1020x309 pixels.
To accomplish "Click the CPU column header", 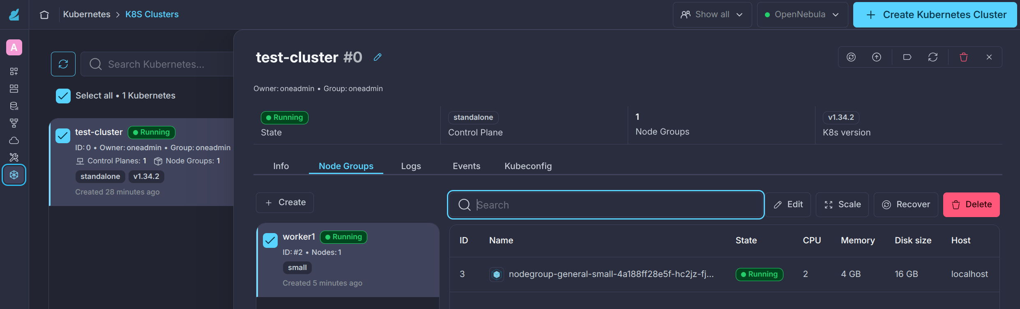I will [x=812, y=240].
